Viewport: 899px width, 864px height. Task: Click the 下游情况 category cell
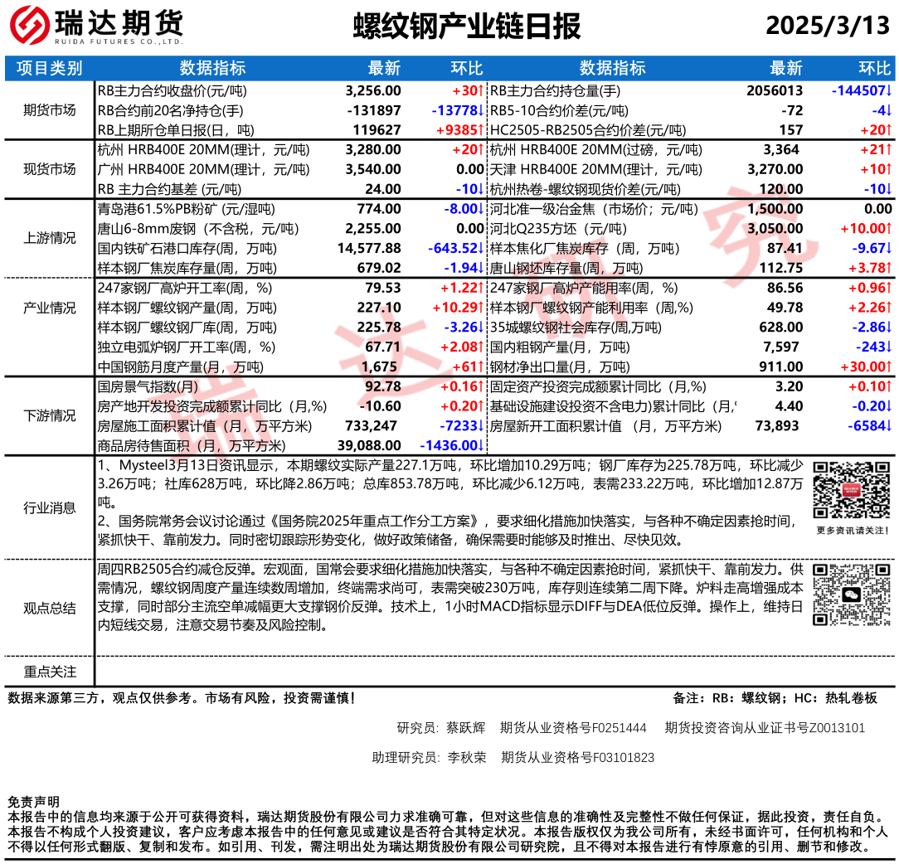(x=49, y=415)
